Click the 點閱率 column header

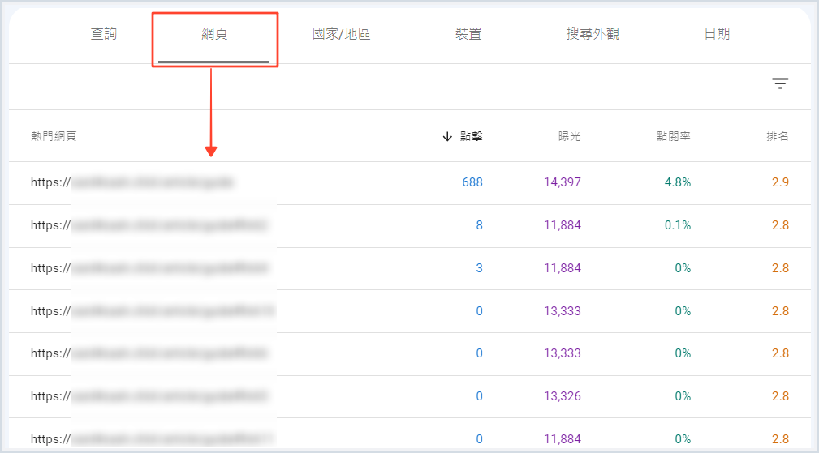pyautogui.click(x=673, y=136)
